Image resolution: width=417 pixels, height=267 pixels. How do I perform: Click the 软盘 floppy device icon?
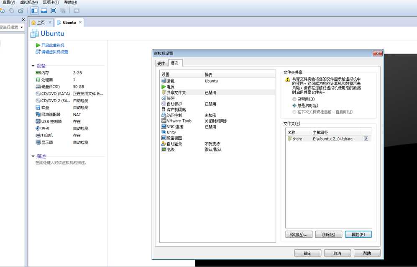[38, 107]
